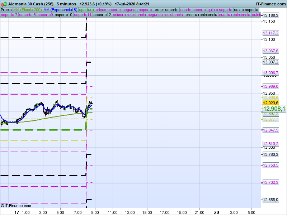Select the tercera resistencia legend label

201,15
